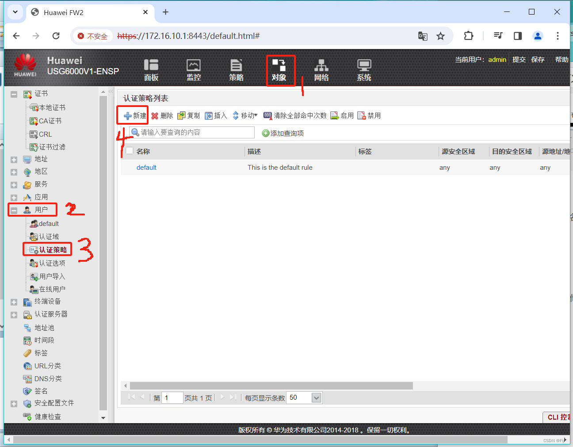573x447 pixels.
Task: Select 标签 tag item in tree
Action: pos(35,353)
